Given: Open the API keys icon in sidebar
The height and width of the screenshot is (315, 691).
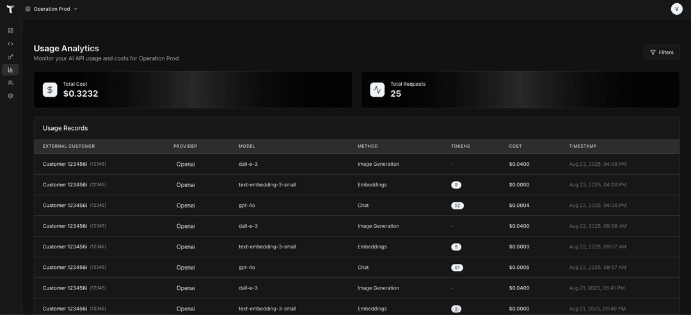Looking at the screenshot, I should [10, 57].
